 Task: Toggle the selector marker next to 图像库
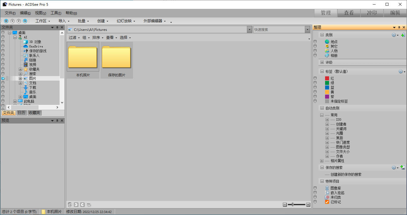(x=315, y=188)
